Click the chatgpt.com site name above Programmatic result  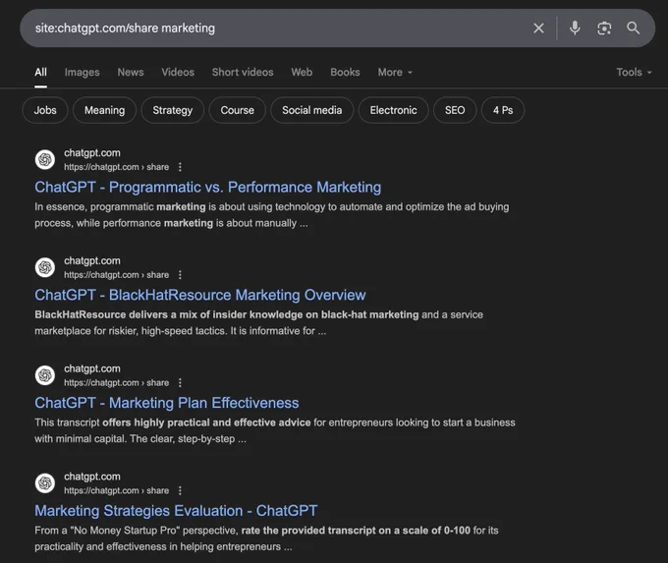click(x=92, y=152)
